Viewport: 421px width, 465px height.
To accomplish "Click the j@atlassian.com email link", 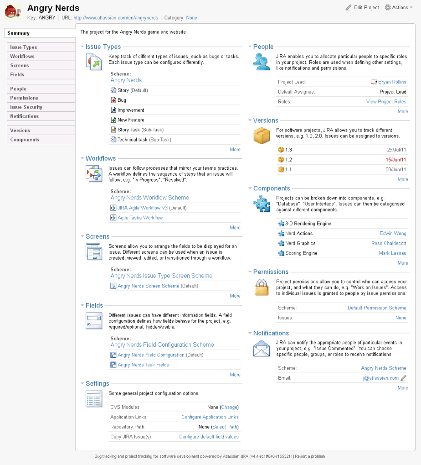I will [x=381, y=378].
